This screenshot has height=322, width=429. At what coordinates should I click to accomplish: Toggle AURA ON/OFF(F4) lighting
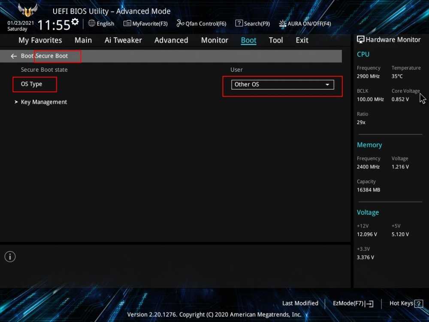coord(305,24)
